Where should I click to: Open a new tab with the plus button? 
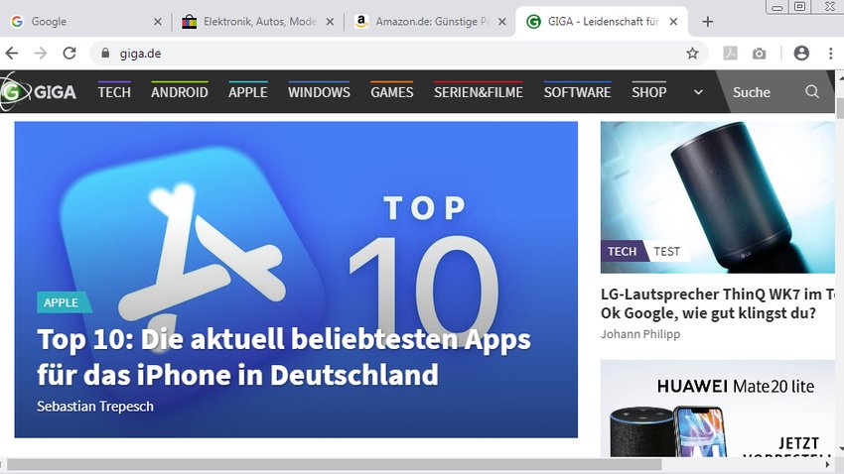pyautogui.click(x=708, y=22)
